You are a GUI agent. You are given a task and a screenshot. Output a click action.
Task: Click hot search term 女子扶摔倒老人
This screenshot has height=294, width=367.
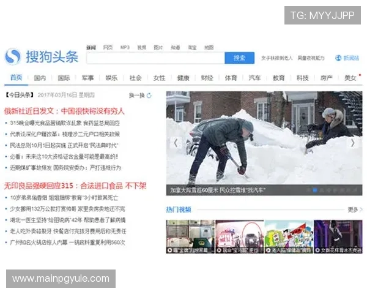pyautogui.click(x=277, y=58)
